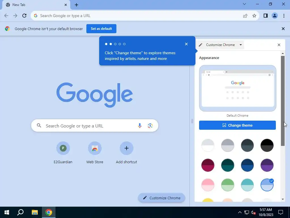The image size is (290, 218).
Task: Go back using the browser back arrow
Action: [x=6, y=16]
